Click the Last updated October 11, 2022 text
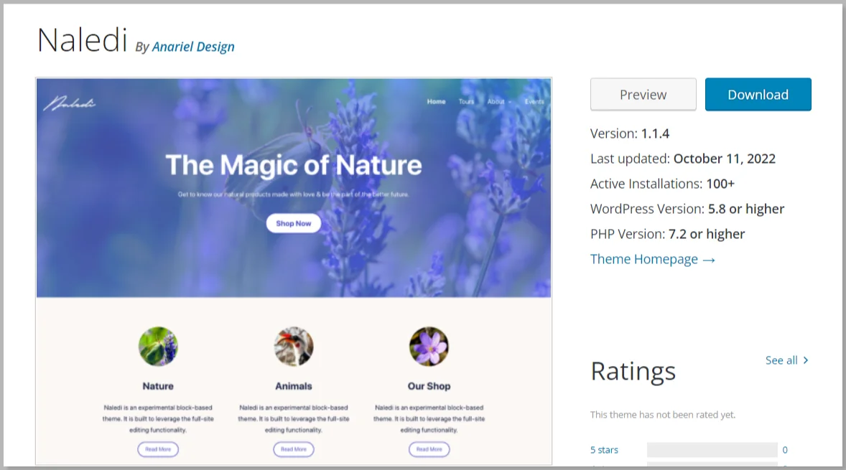Screen dimensions: 846x470 point(682,159)
